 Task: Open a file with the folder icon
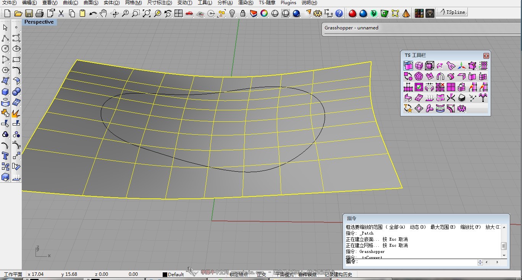click(x=18, y=13)
